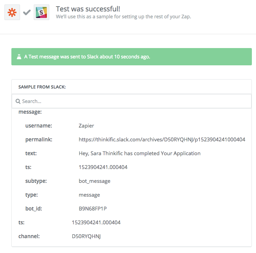Click the top-level ts timestamp value

[x=96, y=222]
